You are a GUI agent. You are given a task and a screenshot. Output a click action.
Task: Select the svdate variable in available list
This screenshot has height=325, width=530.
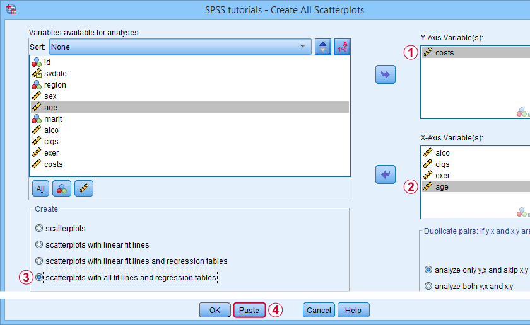(190, 74)
